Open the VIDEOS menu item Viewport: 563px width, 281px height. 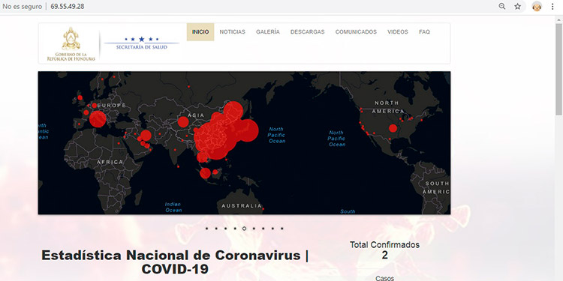click(397, 32)
